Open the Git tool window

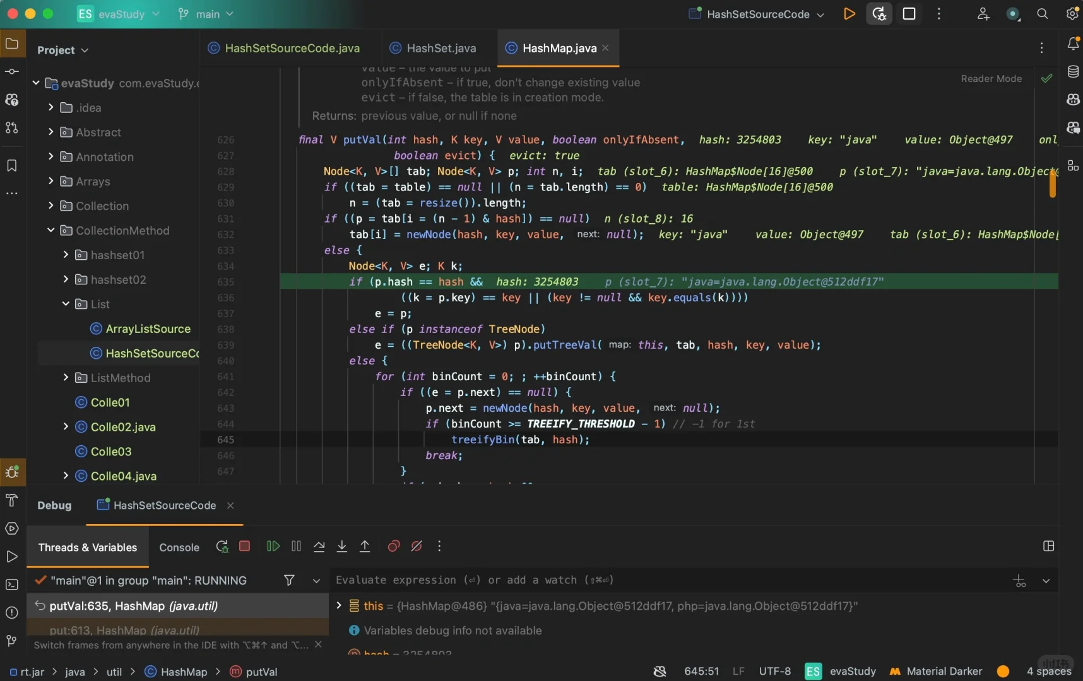coord(12,641)
